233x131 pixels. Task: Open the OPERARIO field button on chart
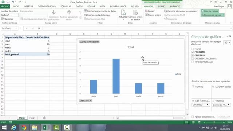(86, 101)
